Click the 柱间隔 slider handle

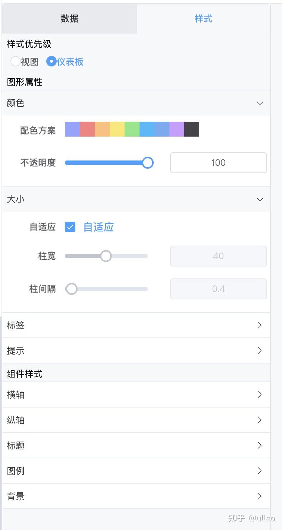(x=71, y=289)
